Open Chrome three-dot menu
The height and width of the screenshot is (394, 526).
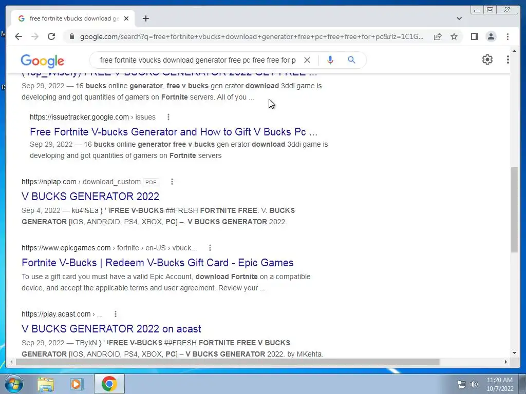tap(508, 36)
